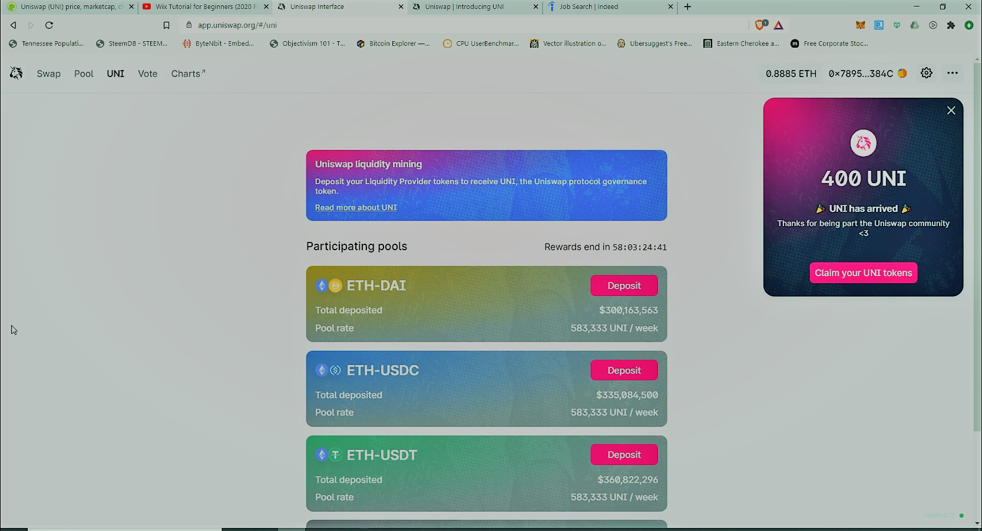The width and height of the screenshot is (982, 531).
Task: Click the ETH-DAI token pair icons
Action: [329, 286]
